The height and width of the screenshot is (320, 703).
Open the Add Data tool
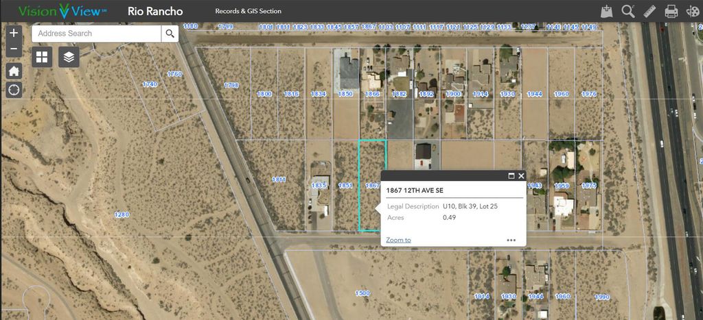[607, 11]
